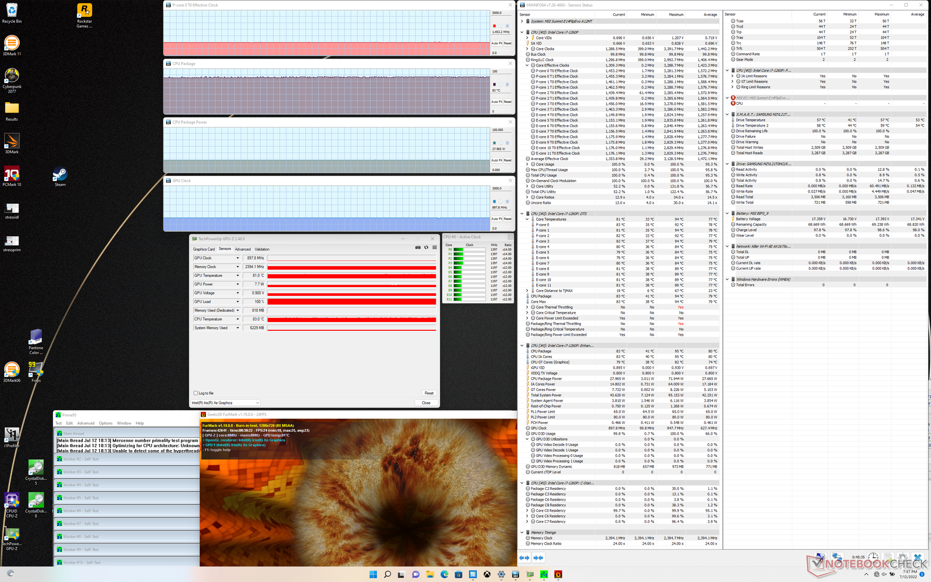The width and height of the screenshot is (931, 582).
Task: Open GPU-Z hamburger menu icon
Action: [434, 247]
